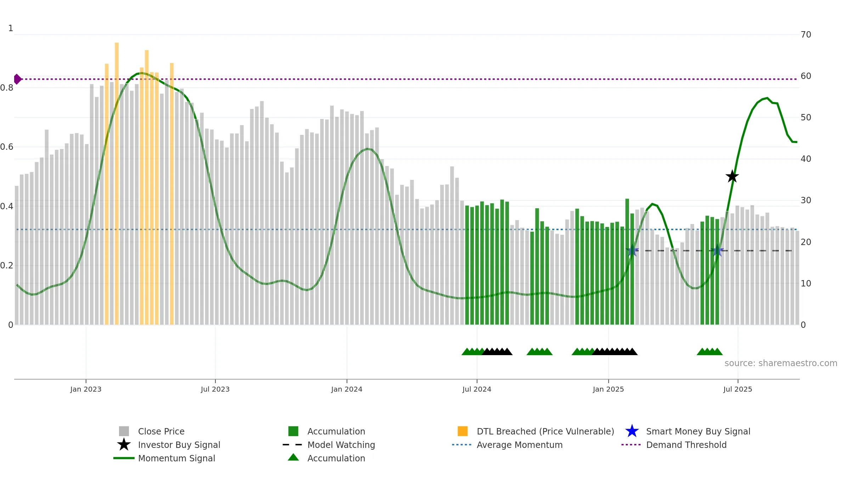Click the Jan 2024 axis label
This screenshot has width=850, height=478.
347,389
